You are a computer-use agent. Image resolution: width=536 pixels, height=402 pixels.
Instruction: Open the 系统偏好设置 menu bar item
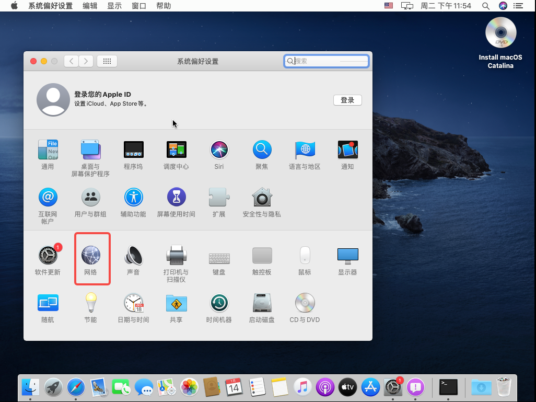(x=50, y=6)
